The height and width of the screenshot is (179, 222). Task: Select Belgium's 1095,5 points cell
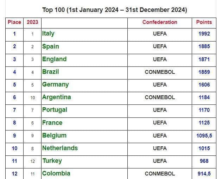click(204, 135)
